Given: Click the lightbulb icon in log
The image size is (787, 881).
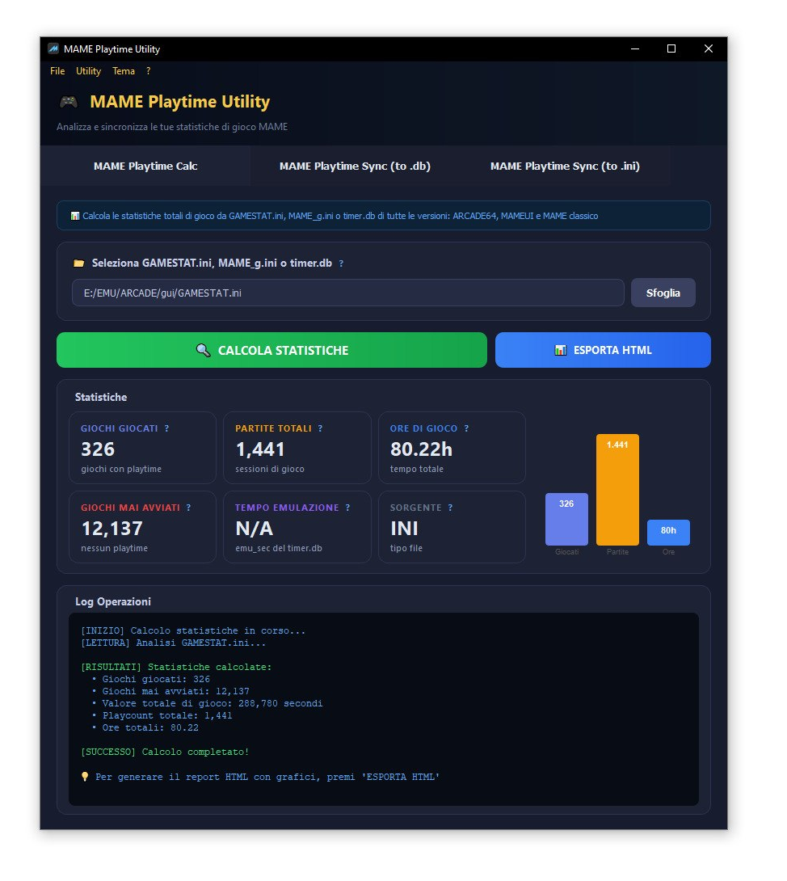Looking at the screenshot, I should click(x=85, y=777).
